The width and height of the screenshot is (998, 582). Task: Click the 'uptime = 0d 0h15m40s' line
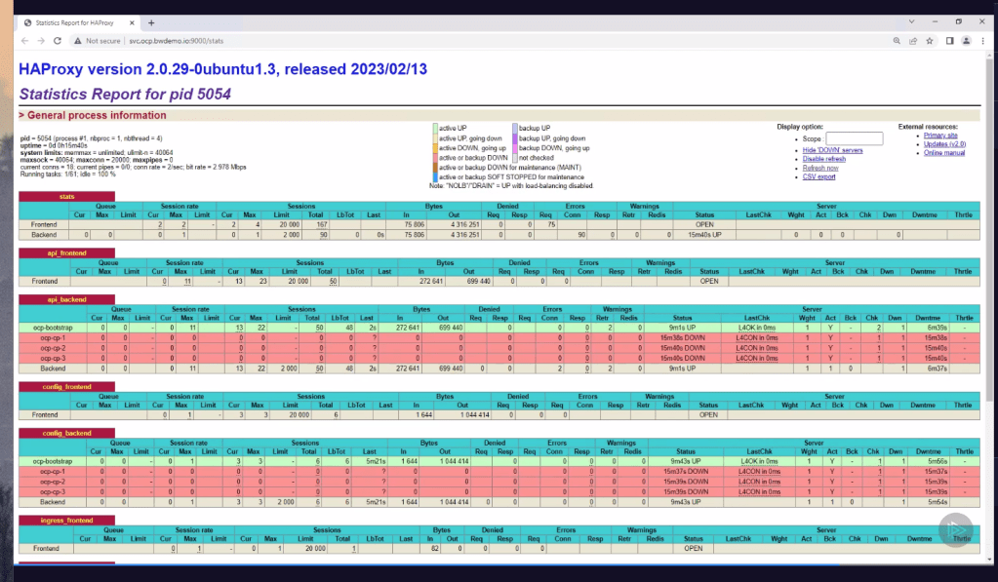pyautogui.click(x=54, y=145)
